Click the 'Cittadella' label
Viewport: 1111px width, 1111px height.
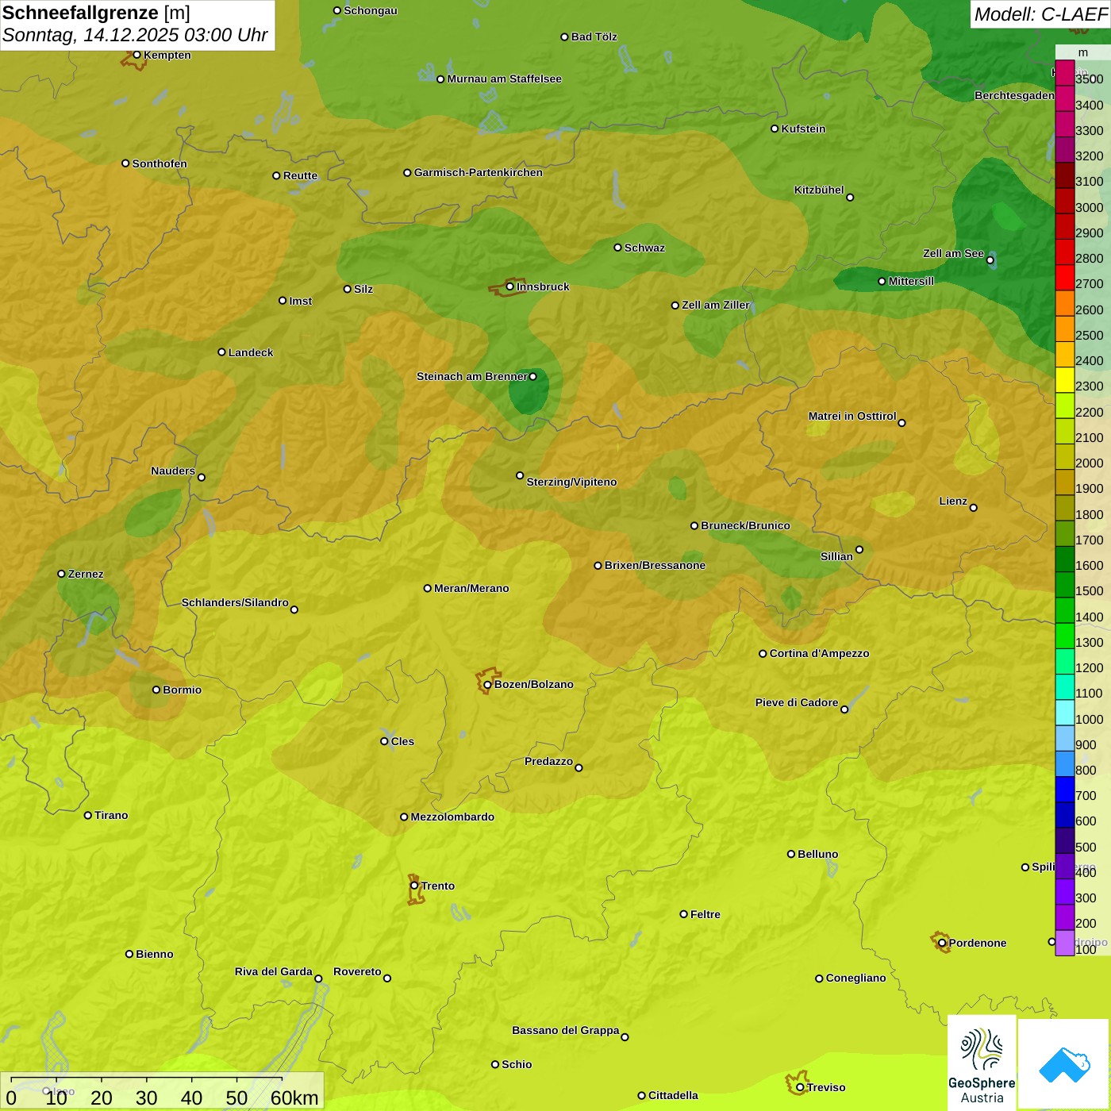673,1095
